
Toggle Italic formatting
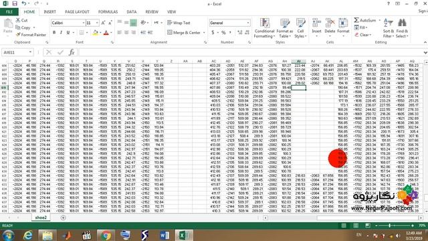pos(61,33)
